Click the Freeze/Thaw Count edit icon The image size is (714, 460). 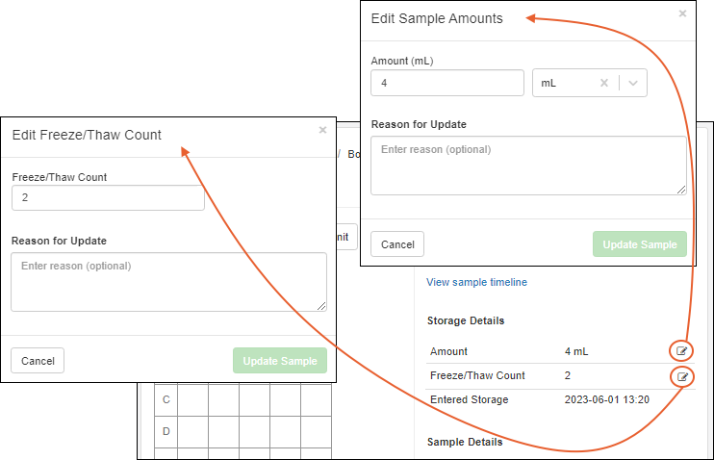682,376
